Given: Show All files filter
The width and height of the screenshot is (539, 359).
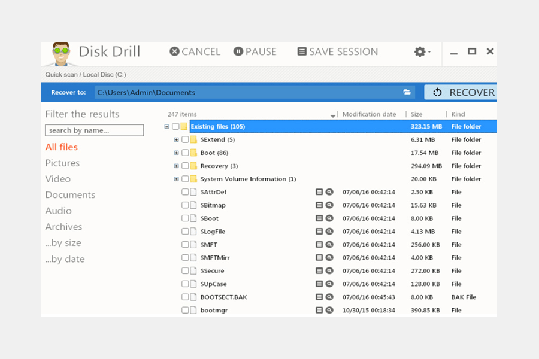Looking at the screenshot, I should (62, 147).
